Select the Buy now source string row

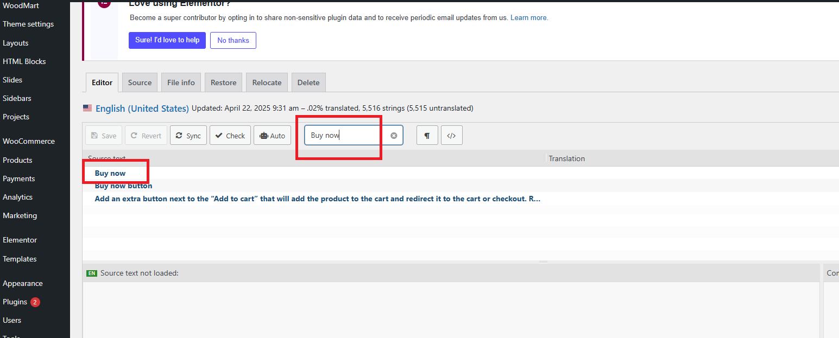460,173
